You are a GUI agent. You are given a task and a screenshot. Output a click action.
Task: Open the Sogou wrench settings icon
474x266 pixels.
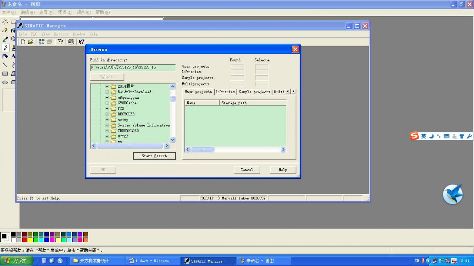(470, 136)
